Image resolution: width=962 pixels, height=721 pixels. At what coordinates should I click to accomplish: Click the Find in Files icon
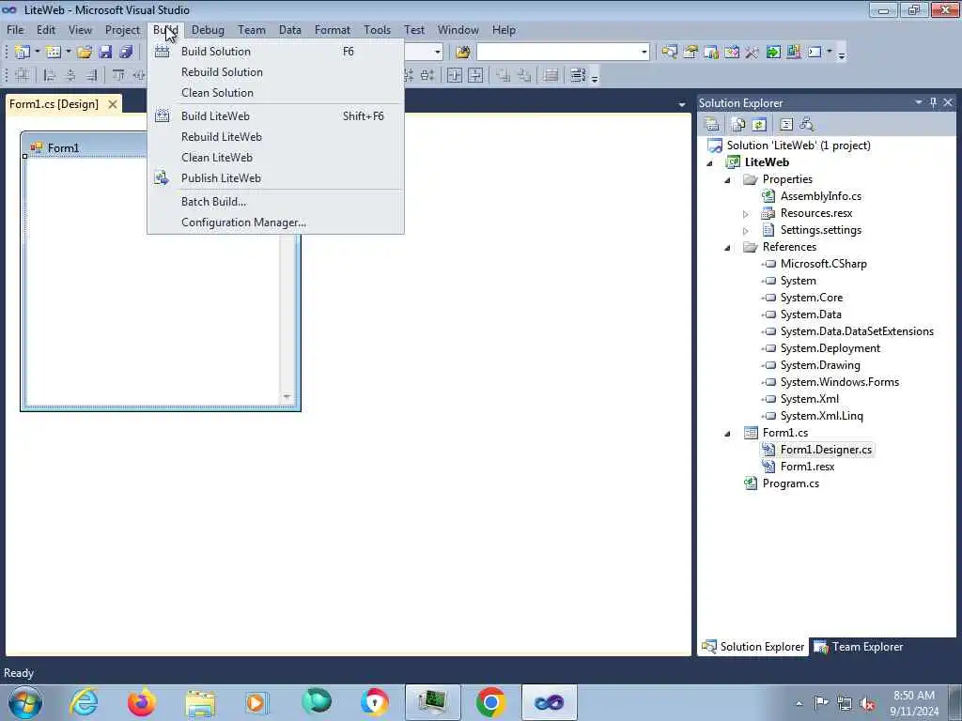pos(462,53)
